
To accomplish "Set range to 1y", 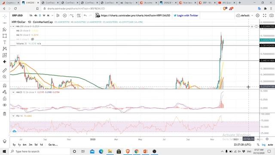I will 19,145.
